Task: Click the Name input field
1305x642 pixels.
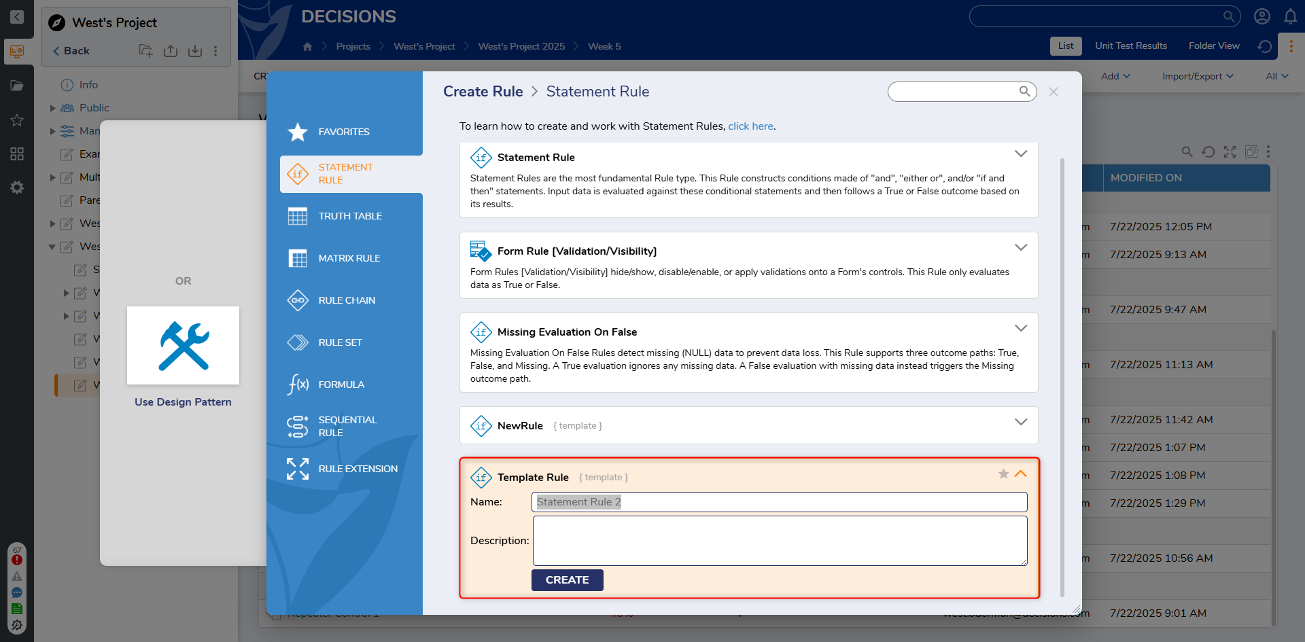Action: click(x=779, y=502)
